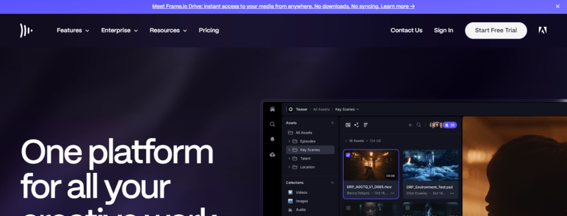The image size is (567, 216).
Task: Uncheck the DRP_A00TQ_V1_0085.mov checkbox
Action: 348,155
